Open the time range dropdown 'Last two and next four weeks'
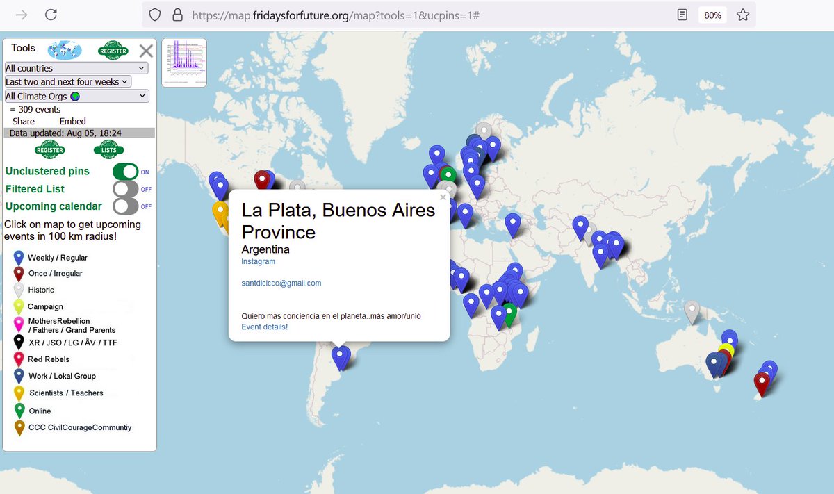Screen dimensions: 834x494 (67, 81)
